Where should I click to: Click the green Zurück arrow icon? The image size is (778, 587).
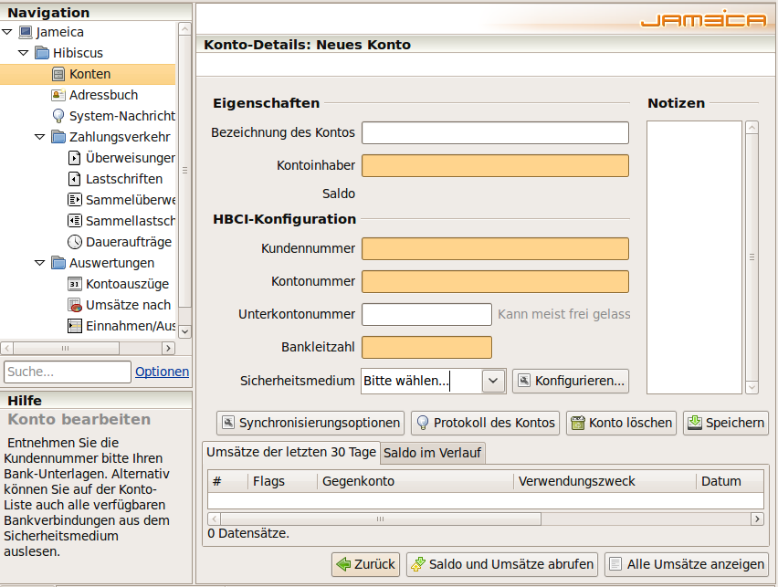(x=343, y=564)
